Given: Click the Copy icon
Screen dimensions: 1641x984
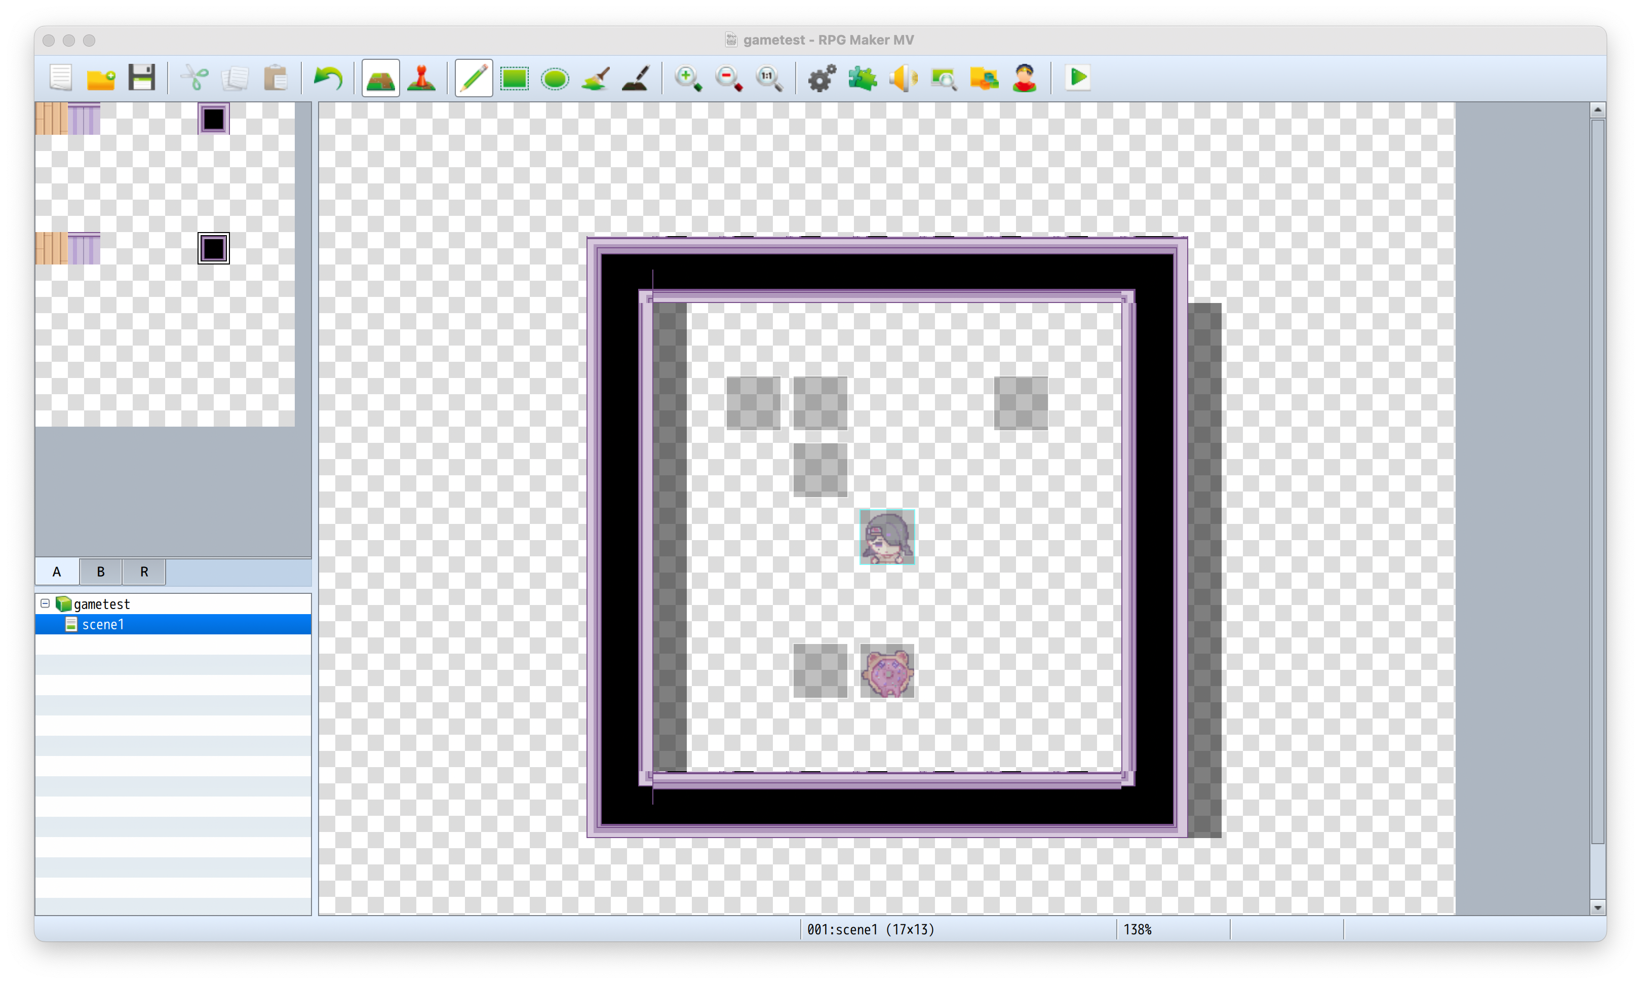Looking at the screenshot, I should [x=236, y=78].
